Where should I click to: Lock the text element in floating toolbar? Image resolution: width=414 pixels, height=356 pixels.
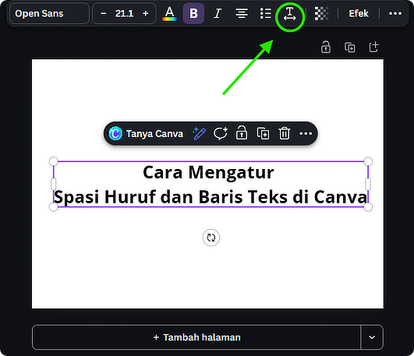click(x=242, y=132)
